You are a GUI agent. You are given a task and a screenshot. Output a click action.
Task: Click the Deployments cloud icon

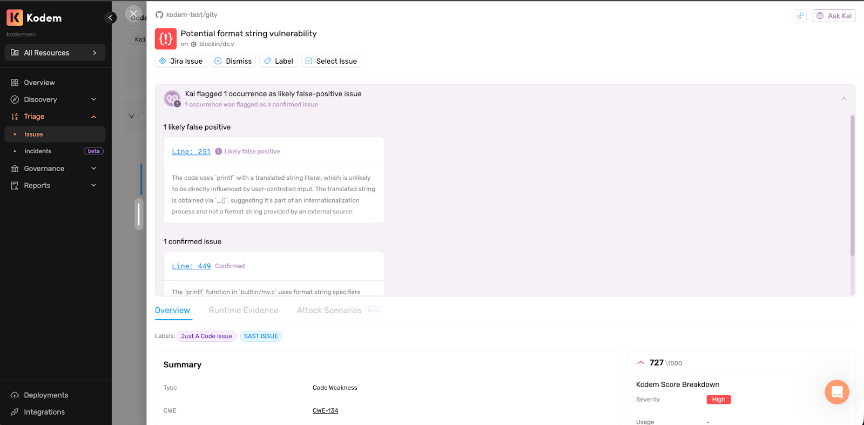coord(15,395)
